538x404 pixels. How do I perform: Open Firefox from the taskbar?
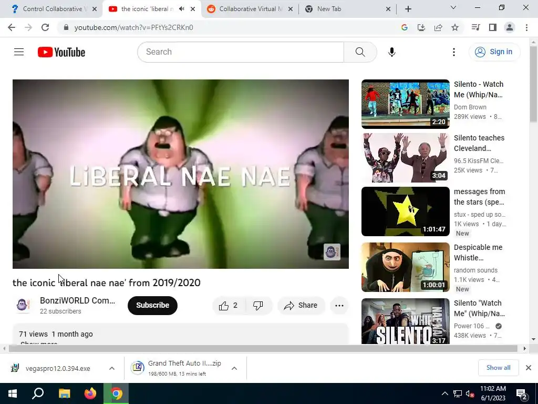tap(90, 393)
